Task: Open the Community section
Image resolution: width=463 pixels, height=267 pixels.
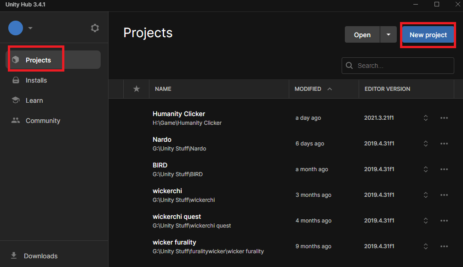Action: point(42,120)
